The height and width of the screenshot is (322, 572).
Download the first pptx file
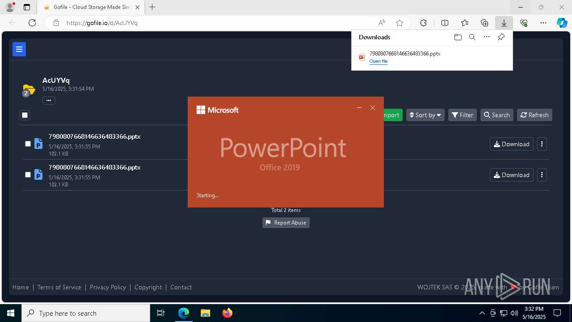coord(512,144)
